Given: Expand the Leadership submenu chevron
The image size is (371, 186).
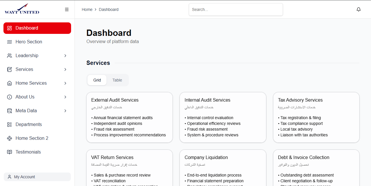Looking at the screenshot, I should [x=65, y=56].
